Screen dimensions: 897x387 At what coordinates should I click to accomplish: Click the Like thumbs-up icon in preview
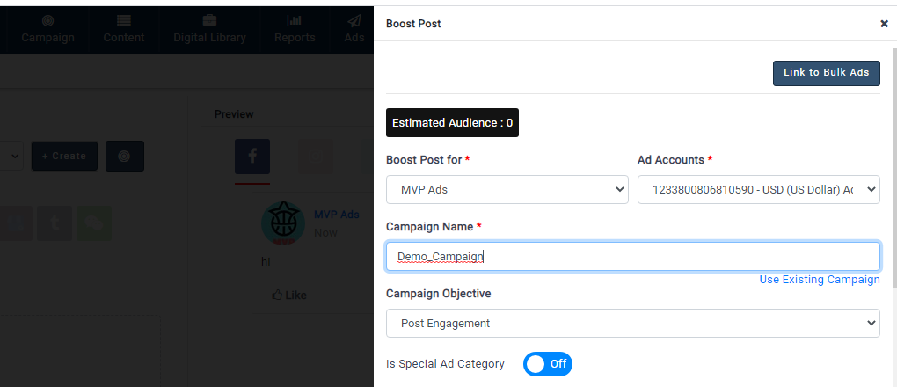(277, 296)
